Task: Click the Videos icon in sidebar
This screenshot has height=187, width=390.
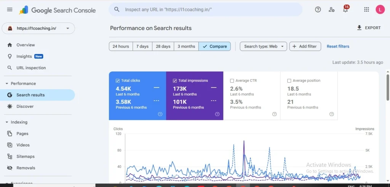Action: tap(10, 145)
